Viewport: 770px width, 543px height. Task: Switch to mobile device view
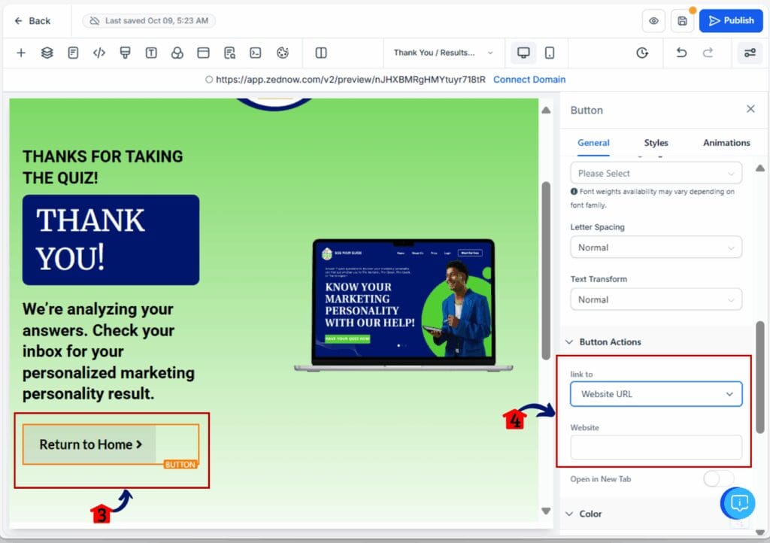tap(550, 53)
